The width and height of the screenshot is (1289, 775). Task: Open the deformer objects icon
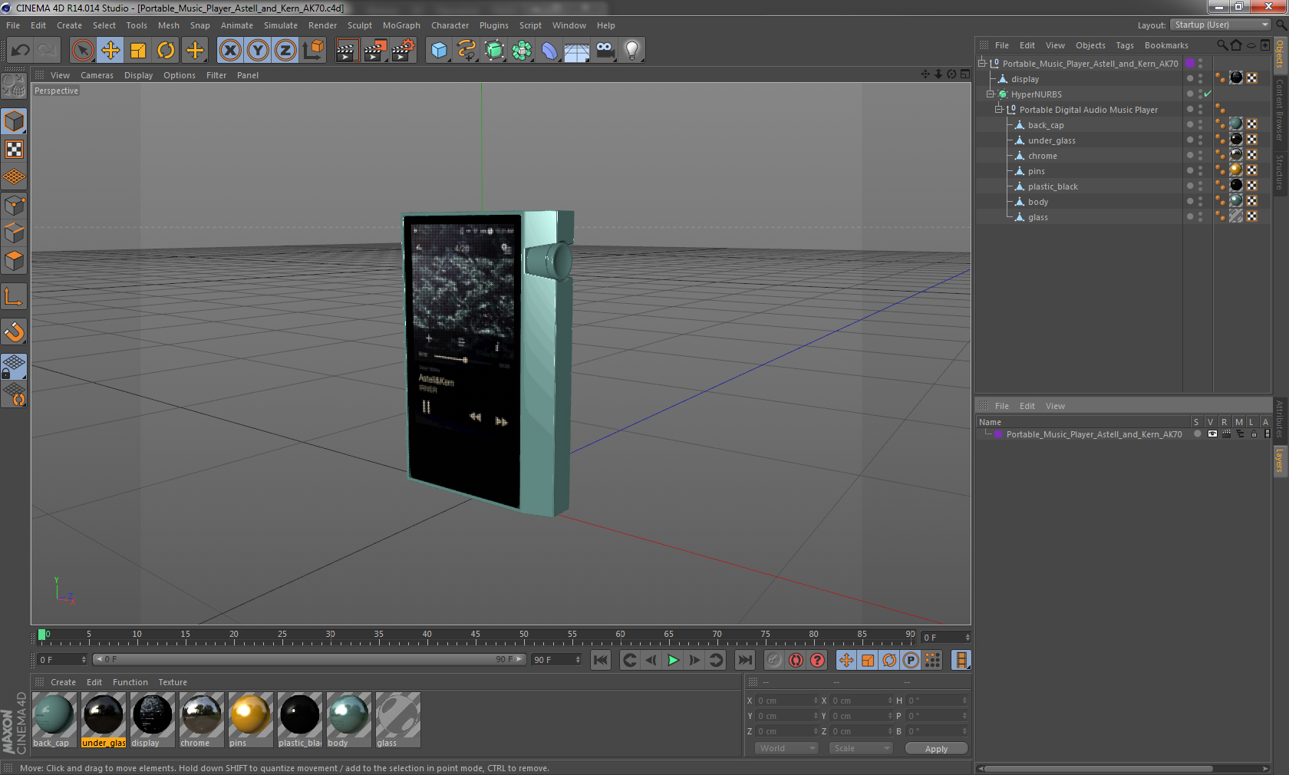coord(549,51)
